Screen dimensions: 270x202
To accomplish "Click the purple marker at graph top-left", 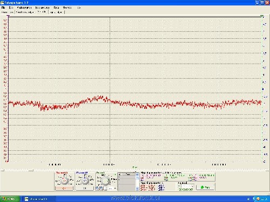I will pos(8,16).
